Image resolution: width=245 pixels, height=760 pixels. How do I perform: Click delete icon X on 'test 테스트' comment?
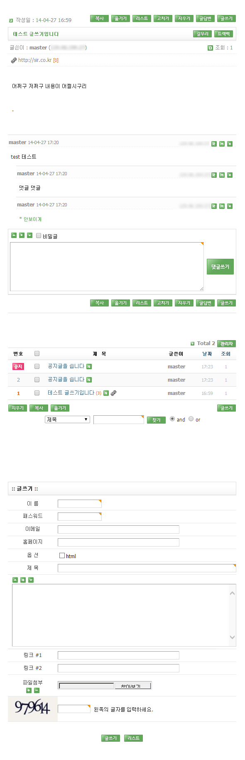230,144
